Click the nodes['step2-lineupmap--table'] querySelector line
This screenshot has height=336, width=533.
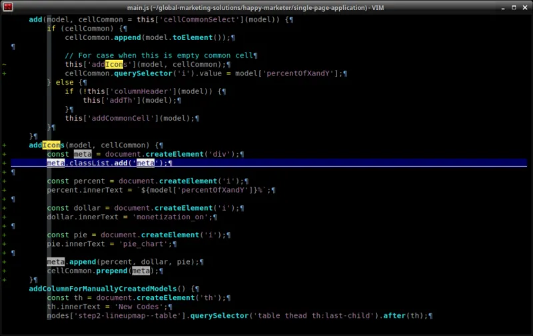[x=240, y=315]
